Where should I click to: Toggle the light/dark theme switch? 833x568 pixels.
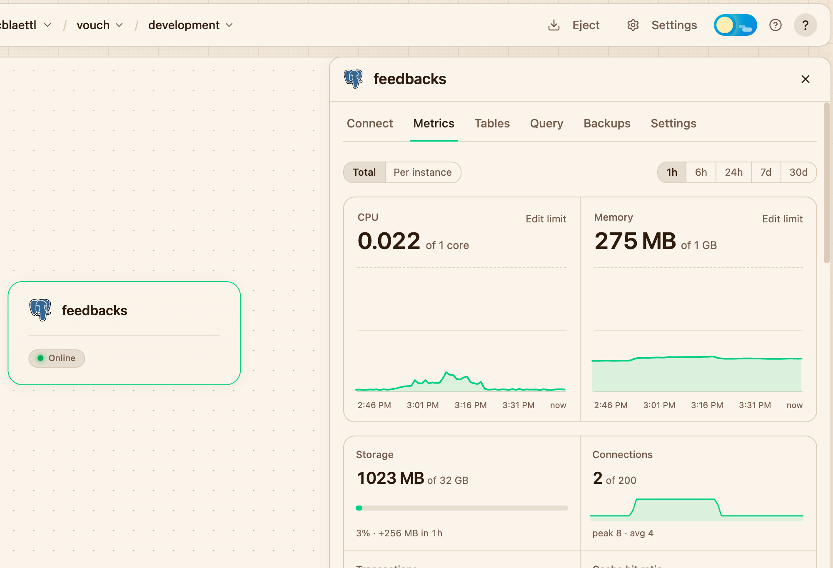(x=735, y=25)
